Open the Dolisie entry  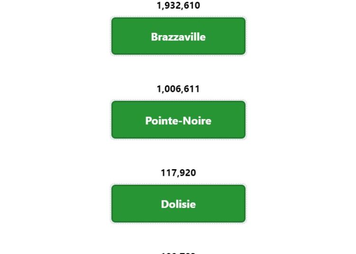(178, 203)
